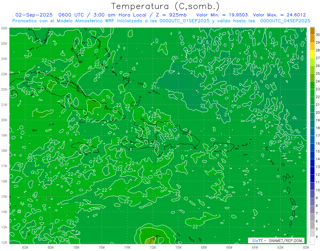
Task: Click the 62W longitude axis label
Action: (x=280, y=247)
